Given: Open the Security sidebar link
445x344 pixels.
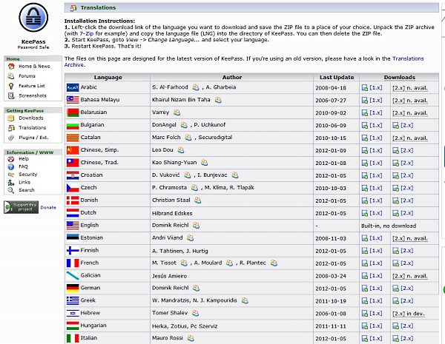Looking at the screenshot, I should (28, 175).
